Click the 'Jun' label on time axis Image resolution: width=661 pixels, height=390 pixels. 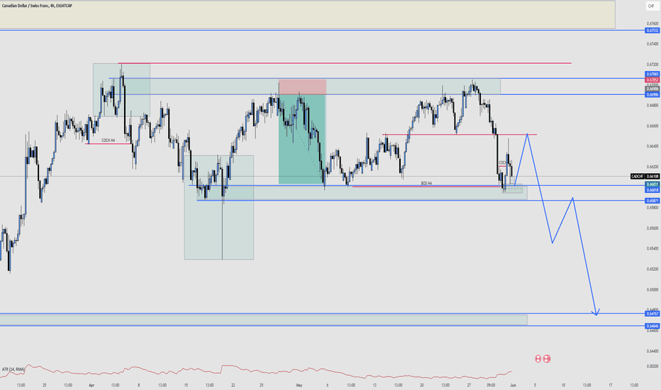click(x=513, y=385)
